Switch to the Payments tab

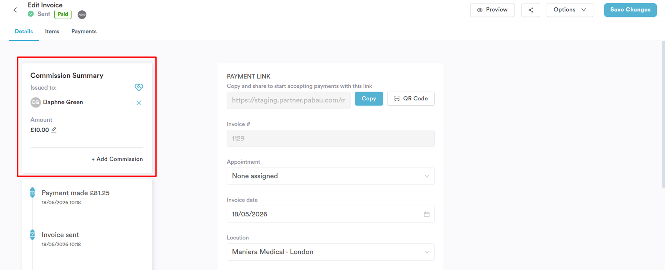(x=84, y=32)
